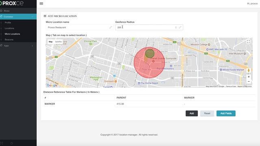
Task: Click Report a map error link
Action: pyautogui.click(x=245, y=86)
